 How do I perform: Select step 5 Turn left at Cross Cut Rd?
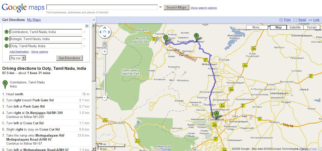point(46,123)
